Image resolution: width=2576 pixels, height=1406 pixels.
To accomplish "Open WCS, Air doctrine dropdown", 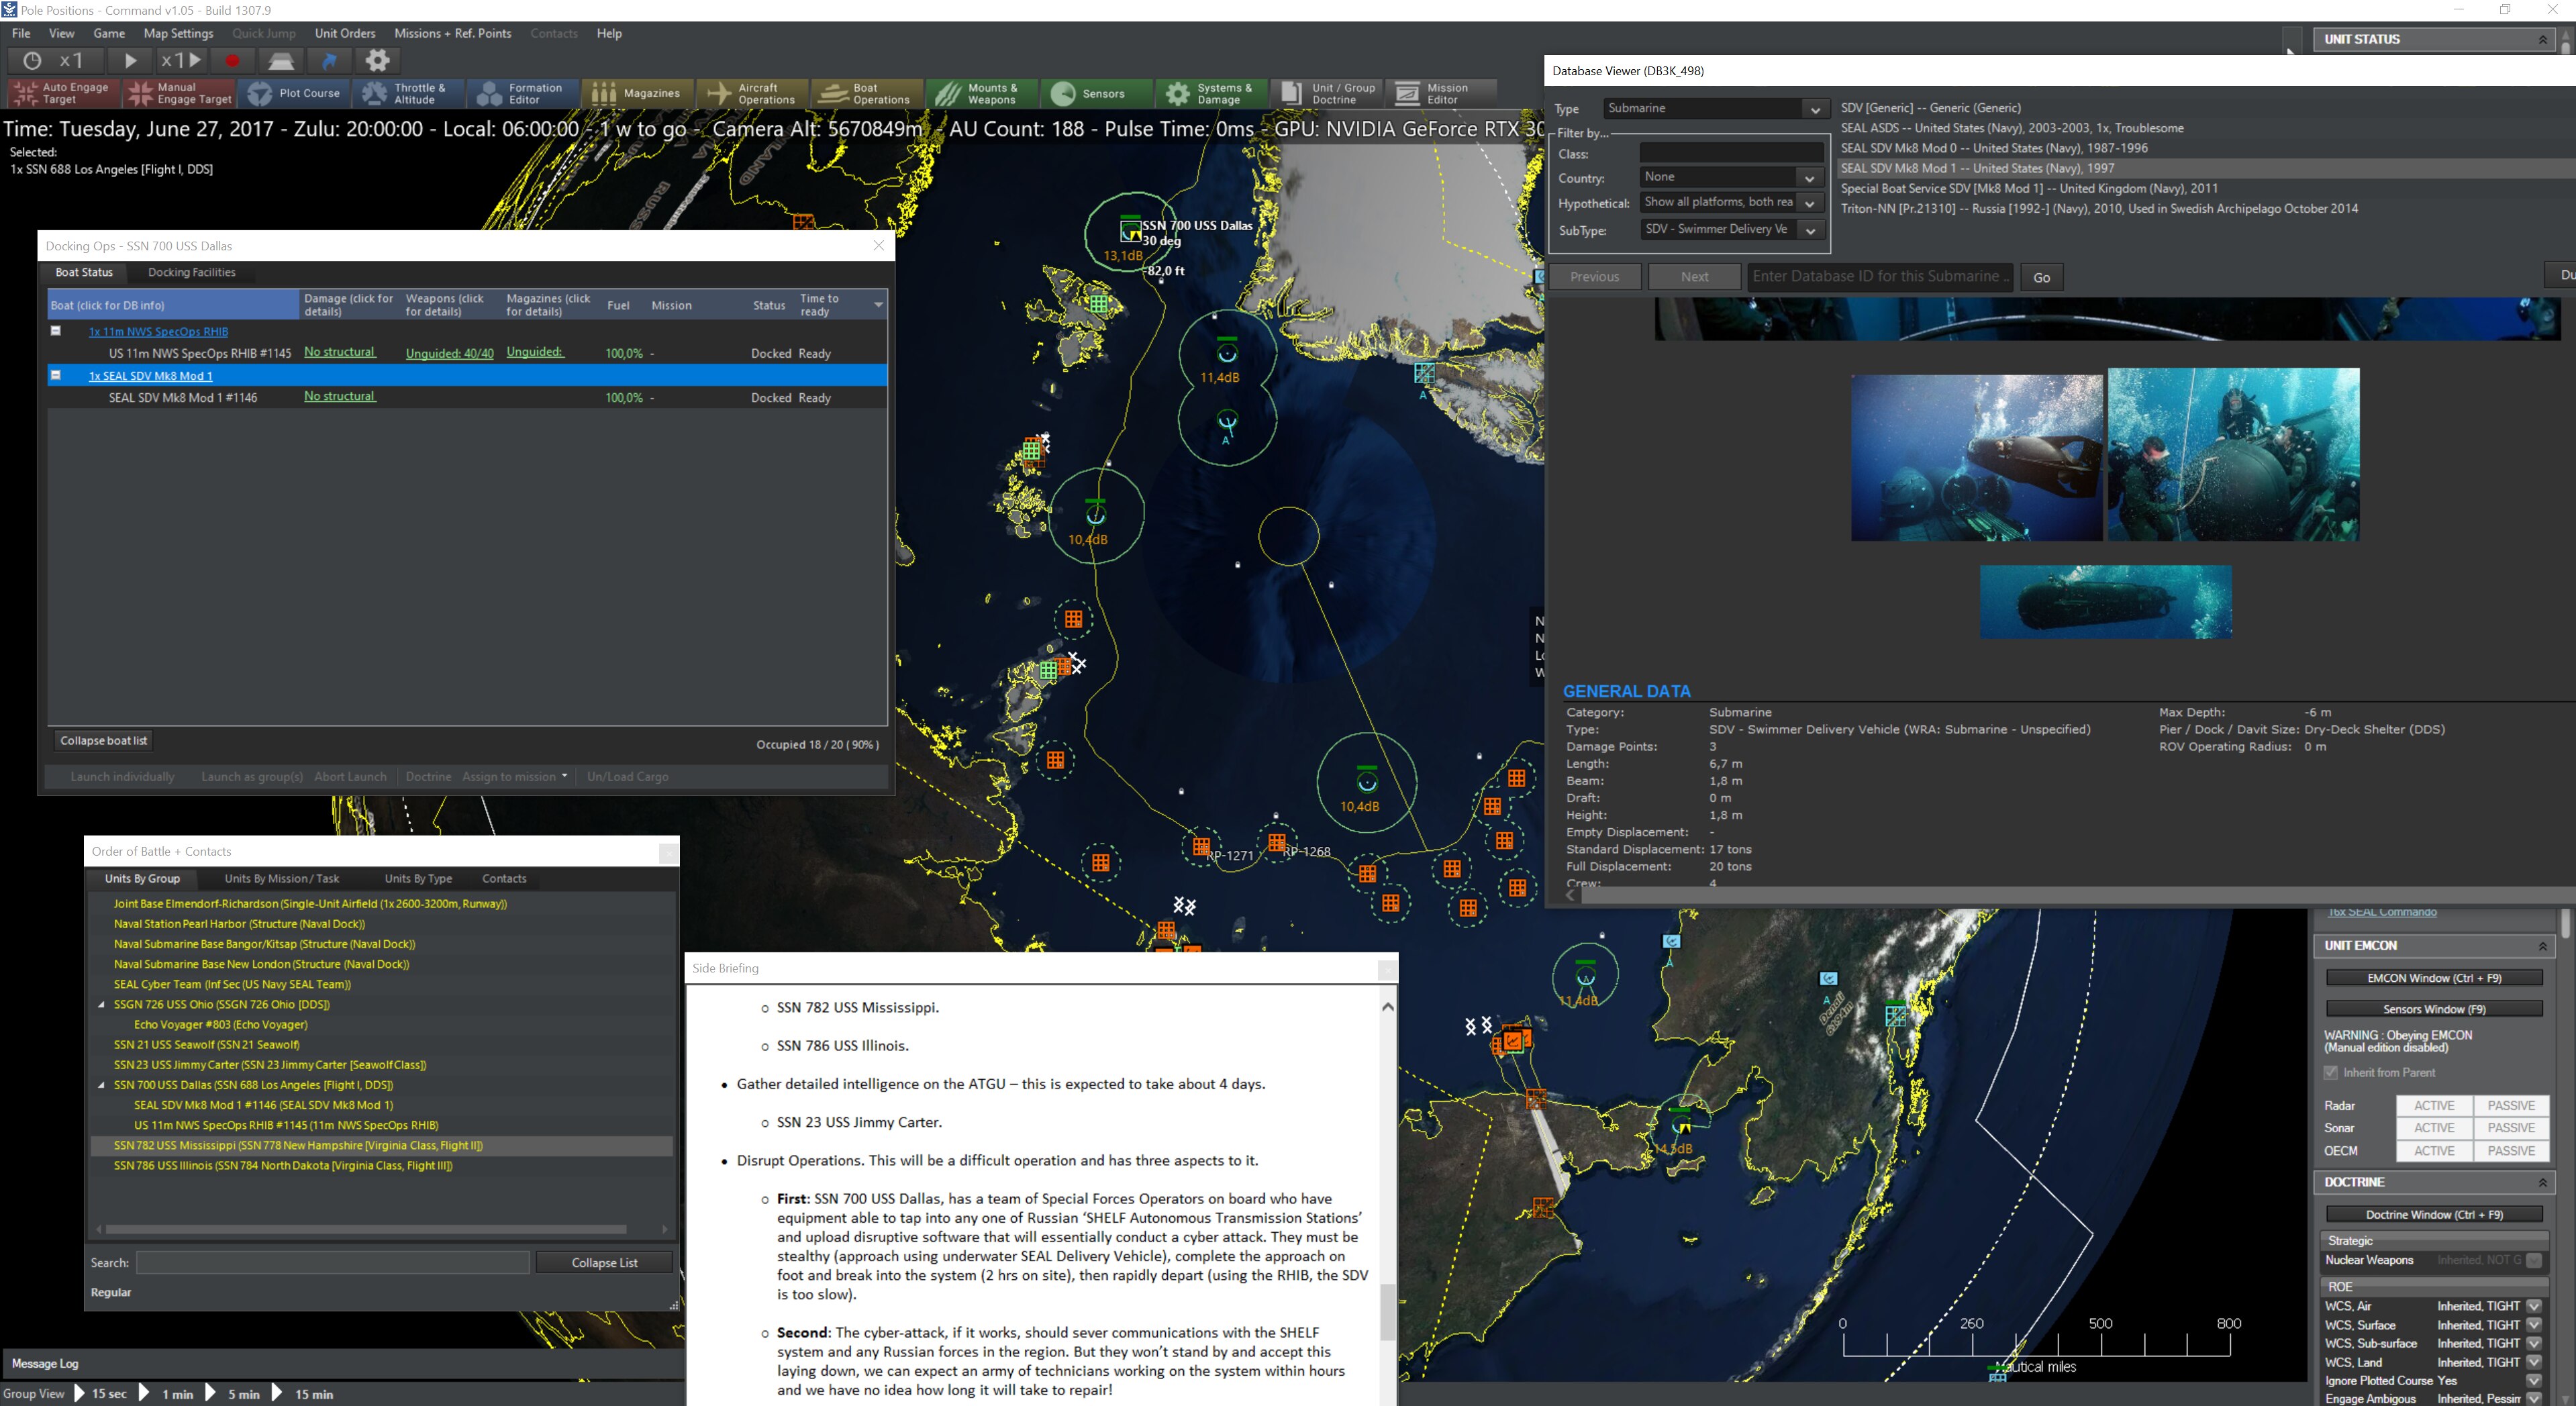I will click(2534, 1306).
